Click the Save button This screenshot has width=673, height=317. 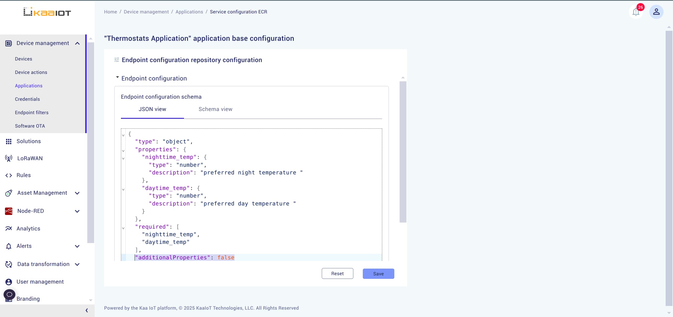pyautogui.click(x=379, y=273)
